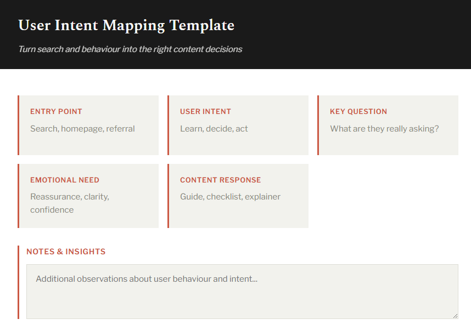Image resolution: width=471 pixels, height=336 pixels.
Task: Select the ENTRY POINT card label
Action: (56, 111)
